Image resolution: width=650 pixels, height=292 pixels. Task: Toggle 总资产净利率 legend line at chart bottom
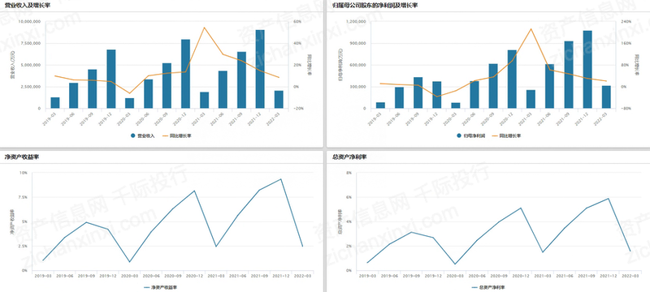coord(488,287)
